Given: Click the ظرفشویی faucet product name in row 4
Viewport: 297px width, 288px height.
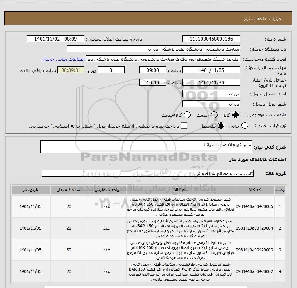Looking at the screenshot, I should [181, 272].
